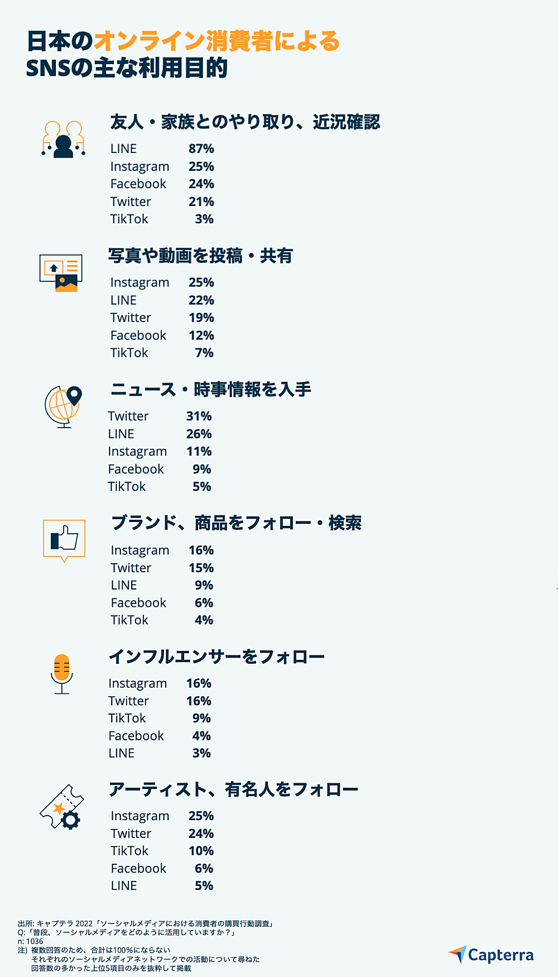Click the SNSの主な利用目的 title line
This screenshot has height=977, width=558.
[x=127, y=68]
